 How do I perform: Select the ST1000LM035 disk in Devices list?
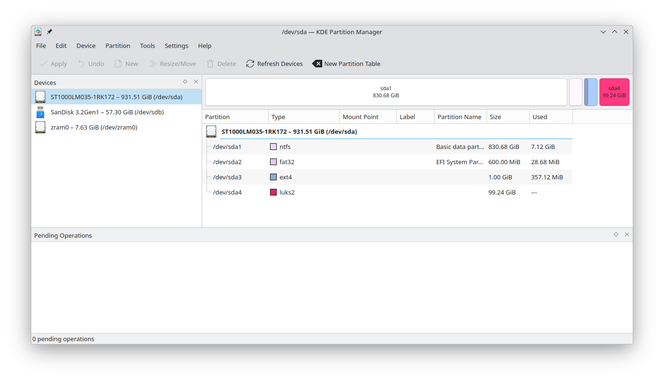[x=116, y=97]
